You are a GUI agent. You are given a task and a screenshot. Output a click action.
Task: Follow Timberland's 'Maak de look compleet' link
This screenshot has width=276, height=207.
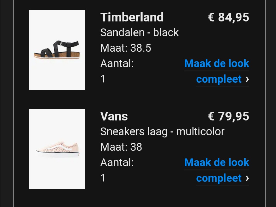point(217,71)
